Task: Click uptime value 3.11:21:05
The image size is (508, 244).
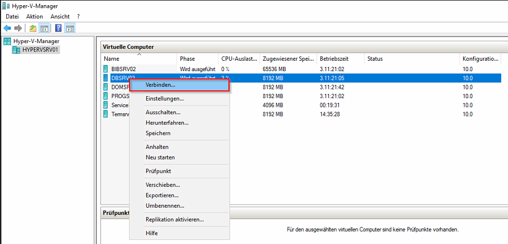Action: [x=332, y=78]
